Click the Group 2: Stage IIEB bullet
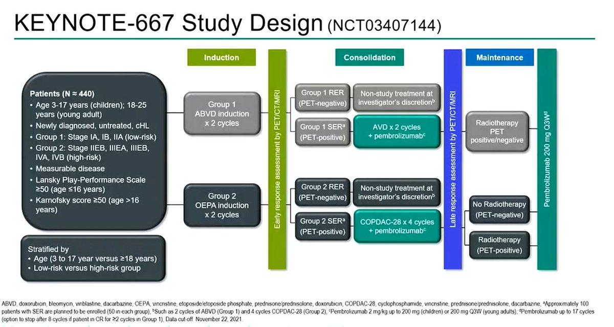614x327 pixels. pyautogui.click(x=89, y=153)
